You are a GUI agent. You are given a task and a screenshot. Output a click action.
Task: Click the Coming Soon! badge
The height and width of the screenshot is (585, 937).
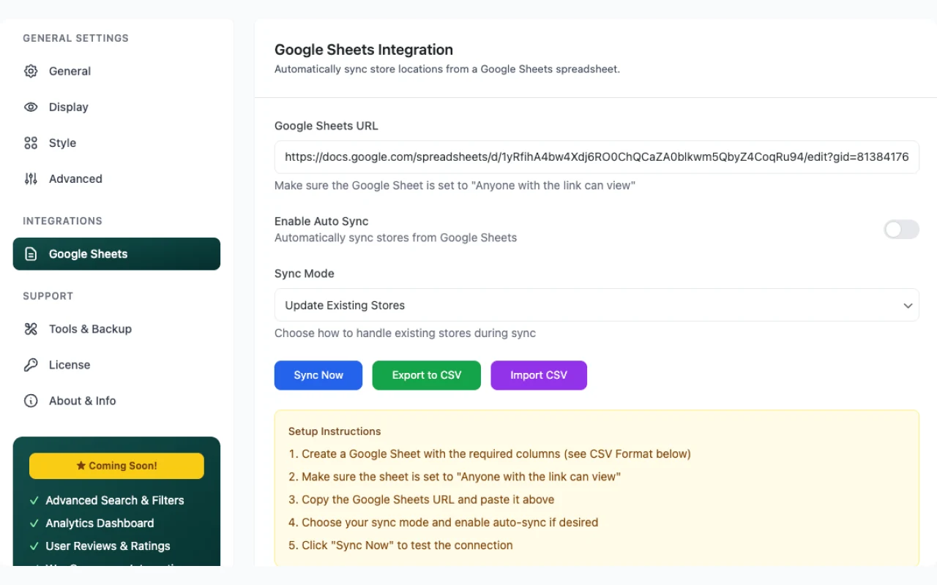click(x=116, y=466)
